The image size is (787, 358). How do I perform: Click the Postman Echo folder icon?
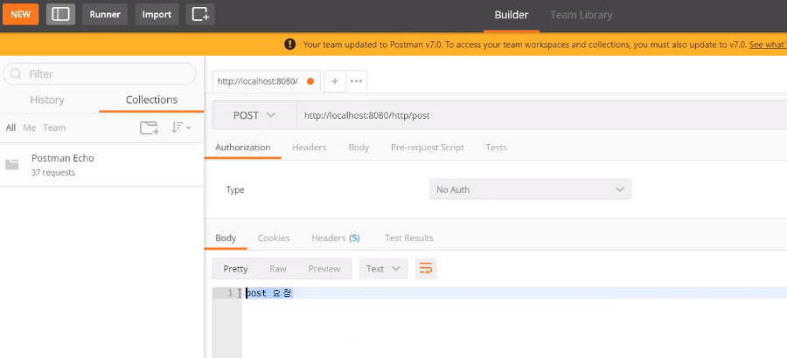12,164
